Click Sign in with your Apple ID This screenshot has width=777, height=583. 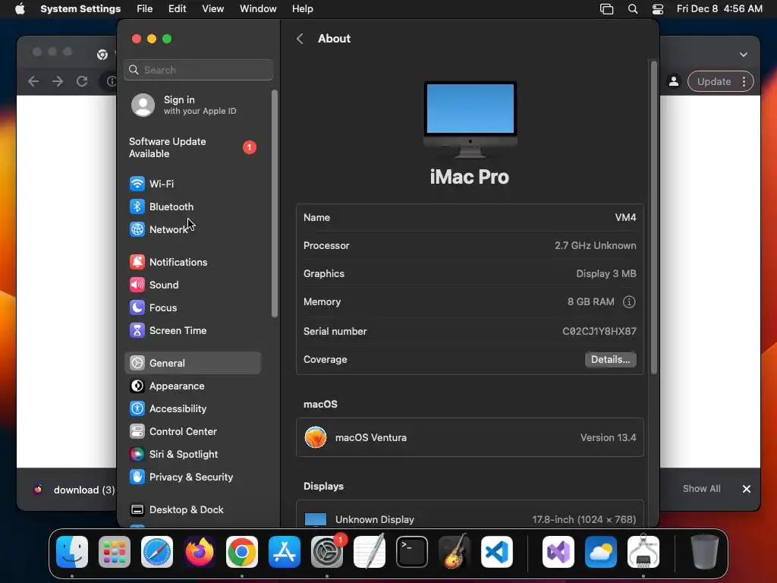[x=192, y=105]
